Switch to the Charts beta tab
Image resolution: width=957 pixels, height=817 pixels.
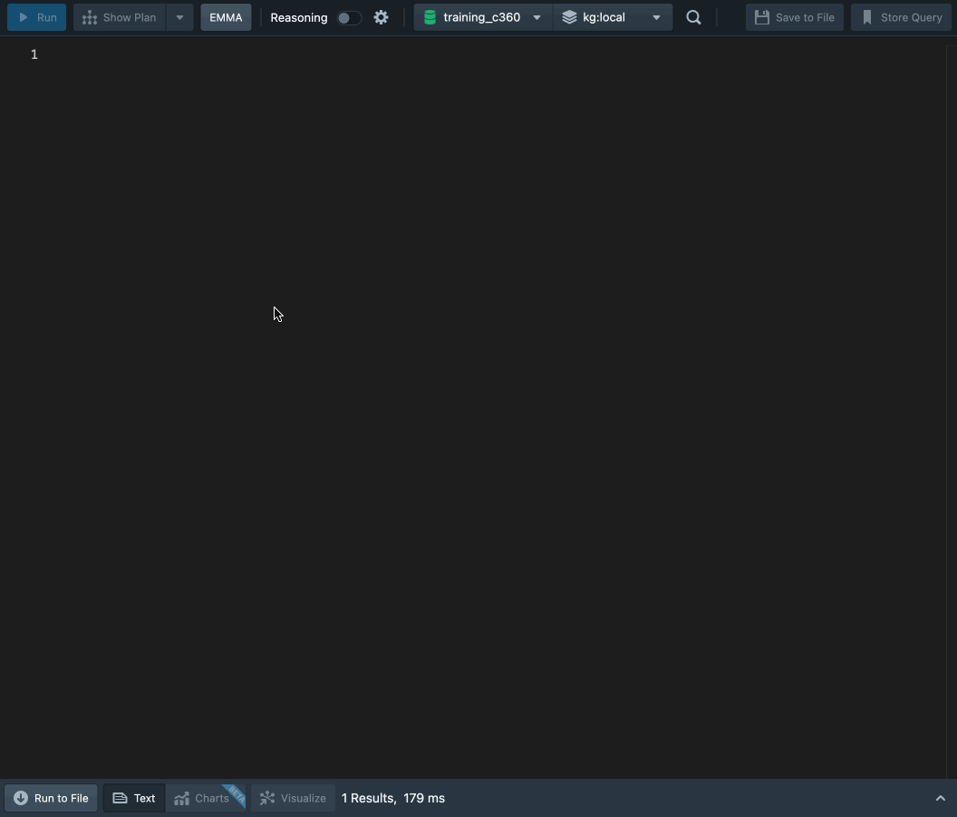pyautogui.click(x=205, y=798)
